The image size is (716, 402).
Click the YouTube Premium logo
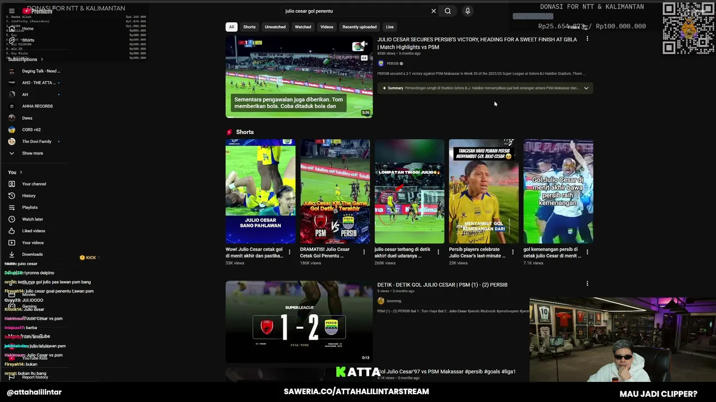tap(37, 11)
